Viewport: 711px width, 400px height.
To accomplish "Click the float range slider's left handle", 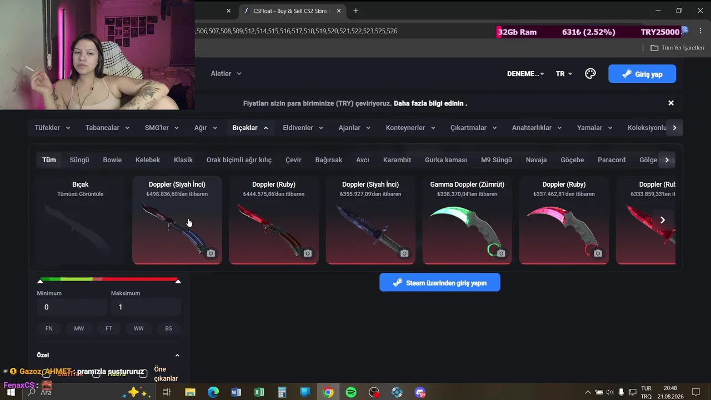I will click(x=40, y=281).
